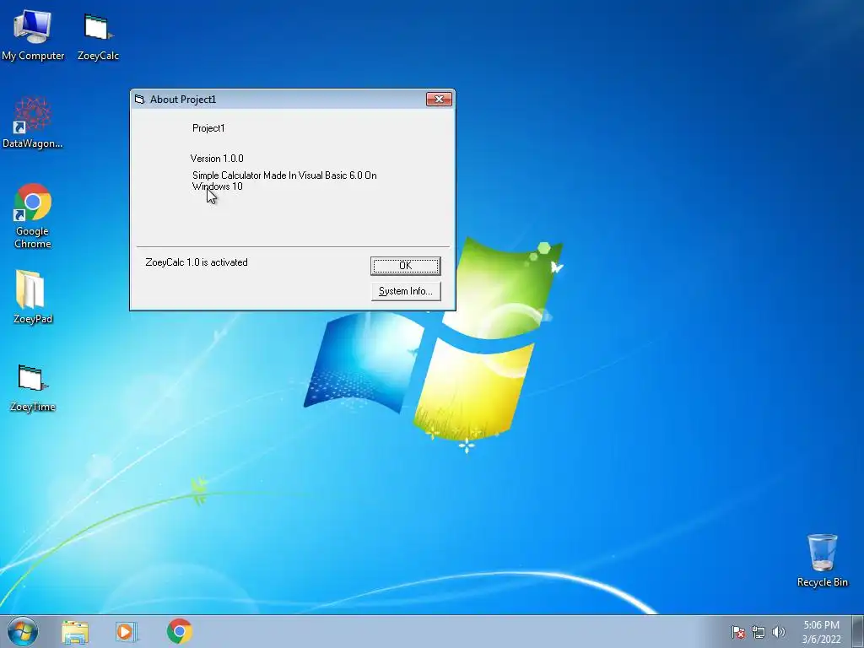Open Windows Explorer from taskbar
Image resolution: width=864 pixels, height=648 pixels.
tap(75, 632)
